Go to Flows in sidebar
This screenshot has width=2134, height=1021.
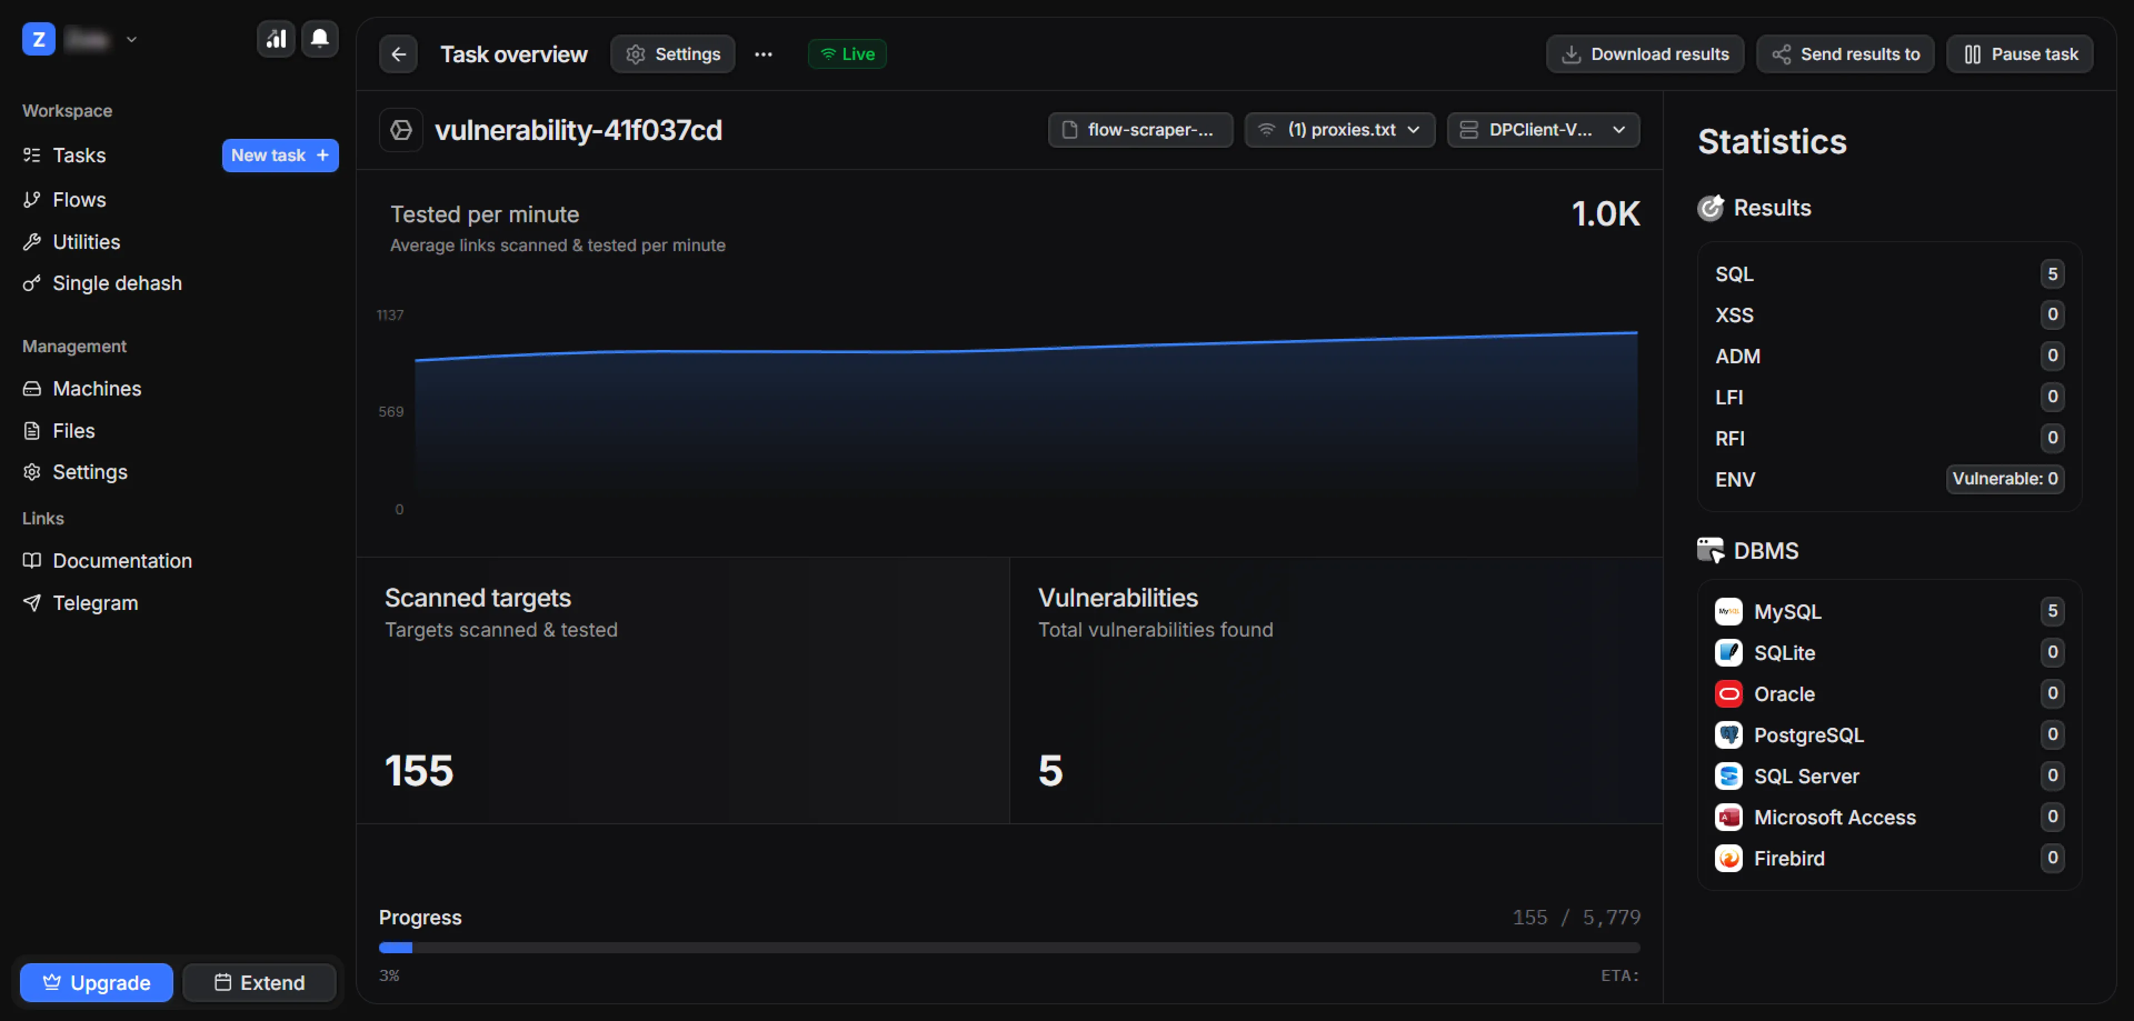(79, 199)
